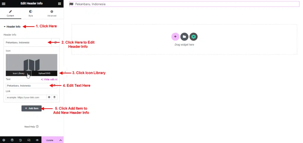
Task: Focus the Link URL input field
Action: [26, 97]
